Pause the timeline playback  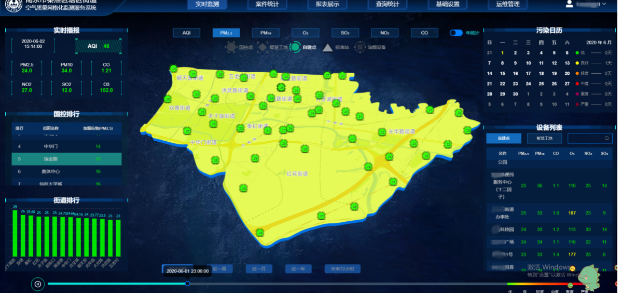click(37, 284)
